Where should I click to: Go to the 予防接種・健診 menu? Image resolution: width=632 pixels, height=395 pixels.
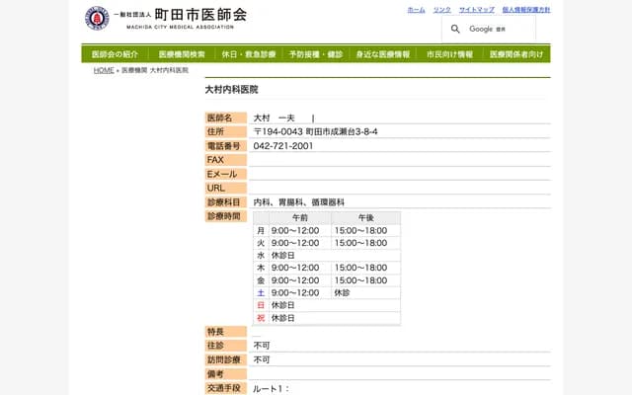click(x=316, y=54)
